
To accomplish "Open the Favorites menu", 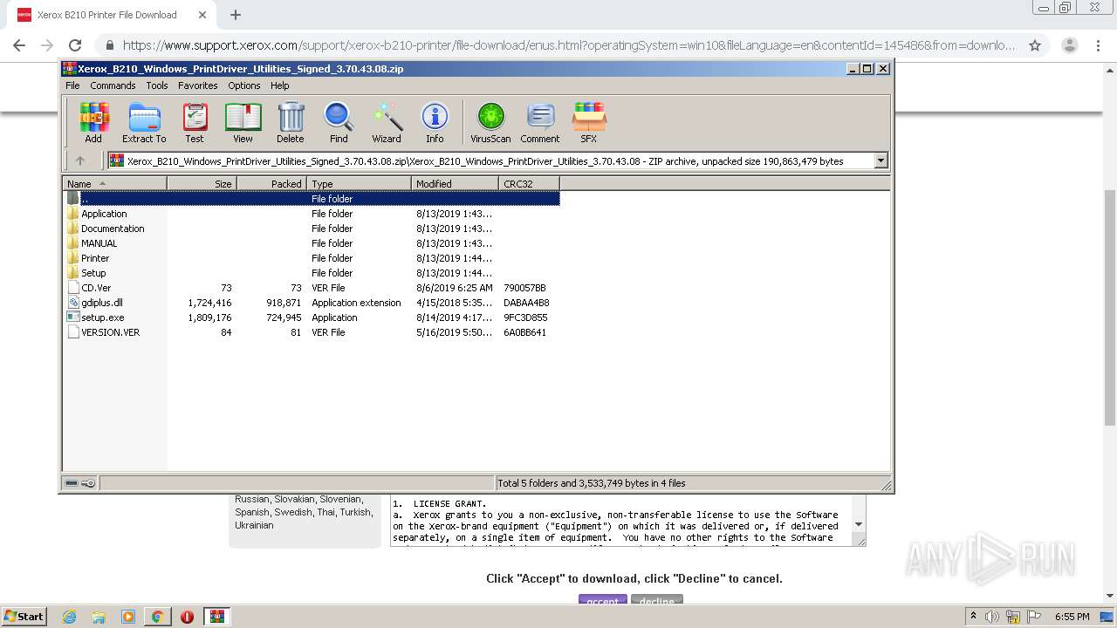I will point(198,85).
